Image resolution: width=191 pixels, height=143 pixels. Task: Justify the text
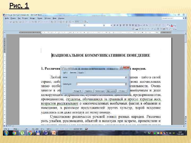tap(133, 25)
